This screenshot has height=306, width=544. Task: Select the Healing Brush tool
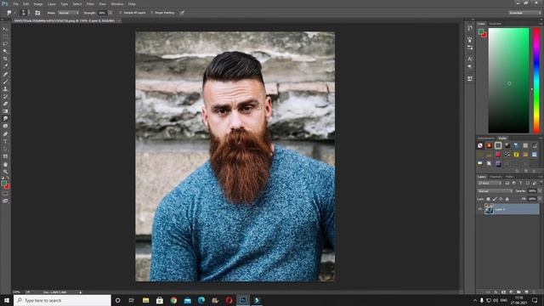(x=5, y=74)
